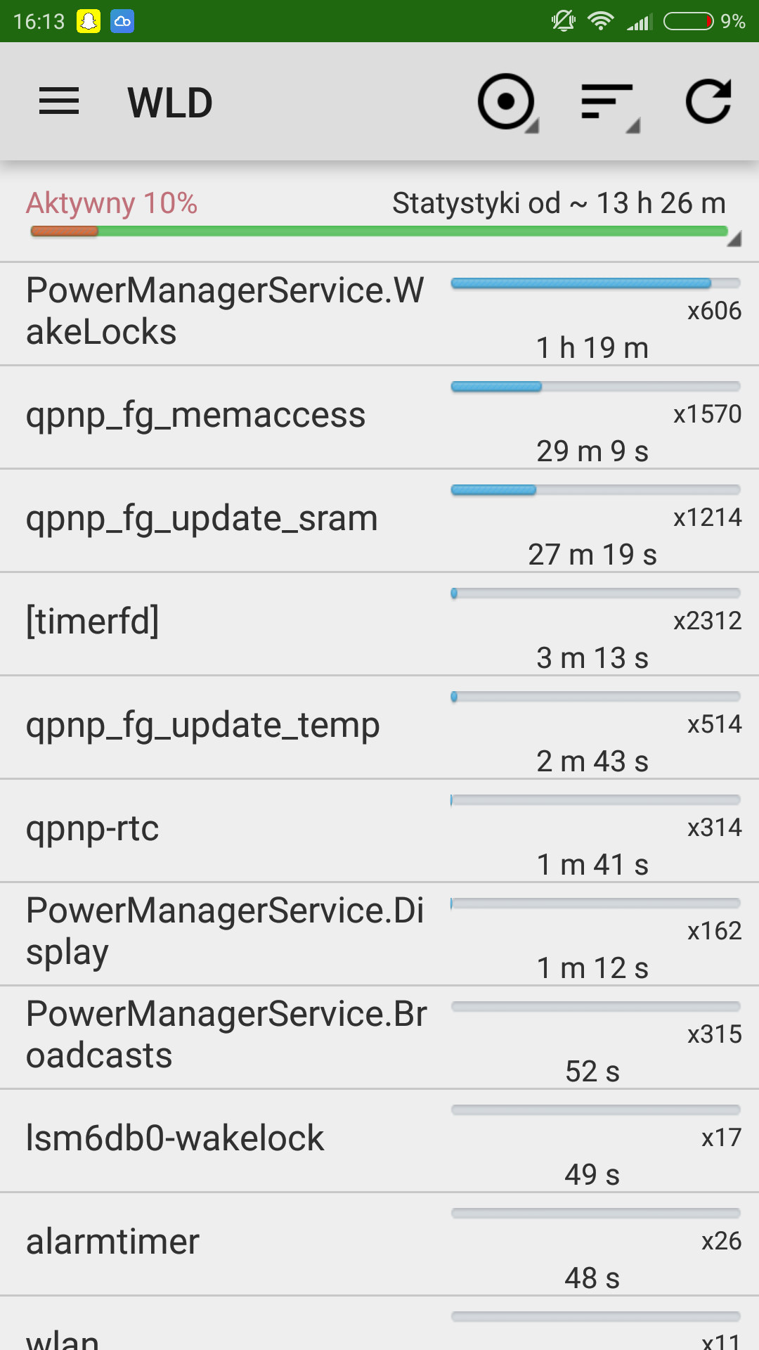759x1350 pixels.
Task: Open the hamburger navigation menu
Action: point(59,102)
